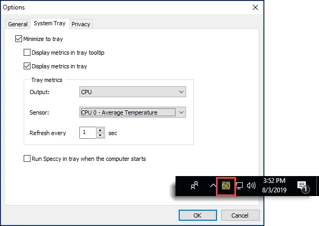Click the Show desktop sliver on the taskbar
The width and height of the screenshot is (319, 226).
(317, 186)
